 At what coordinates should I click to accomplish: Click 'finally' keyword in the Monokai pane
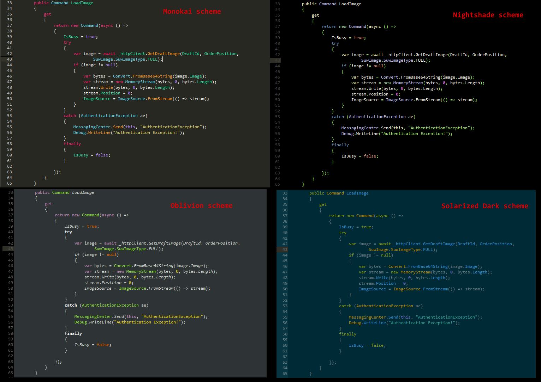72,144
